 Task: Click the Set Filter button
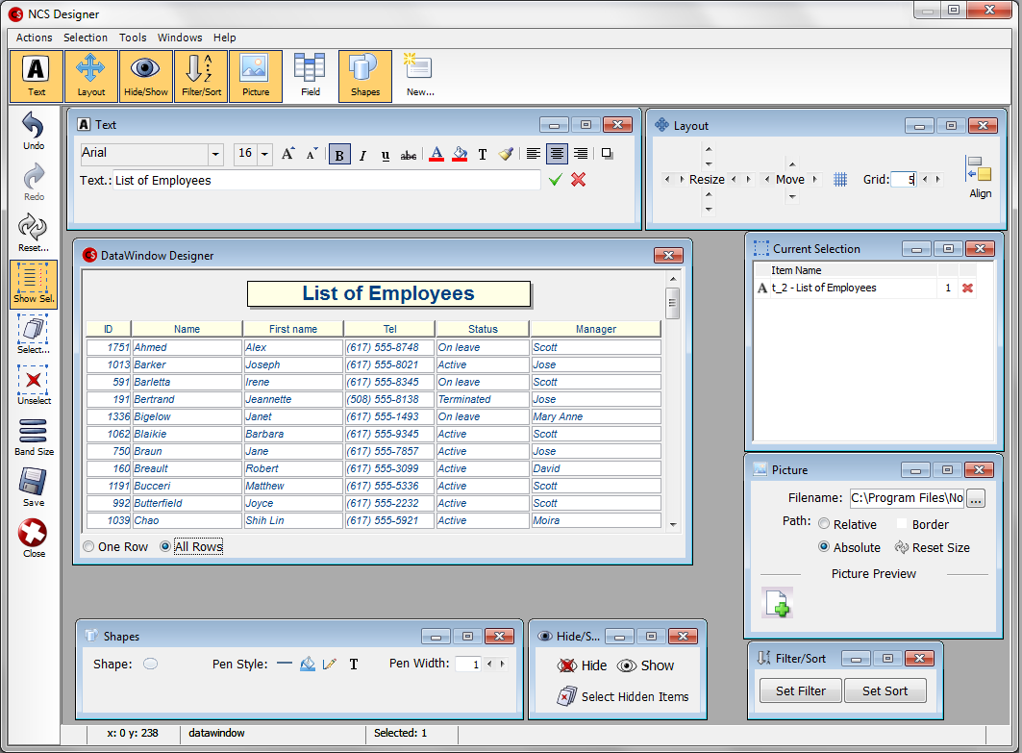800,690
